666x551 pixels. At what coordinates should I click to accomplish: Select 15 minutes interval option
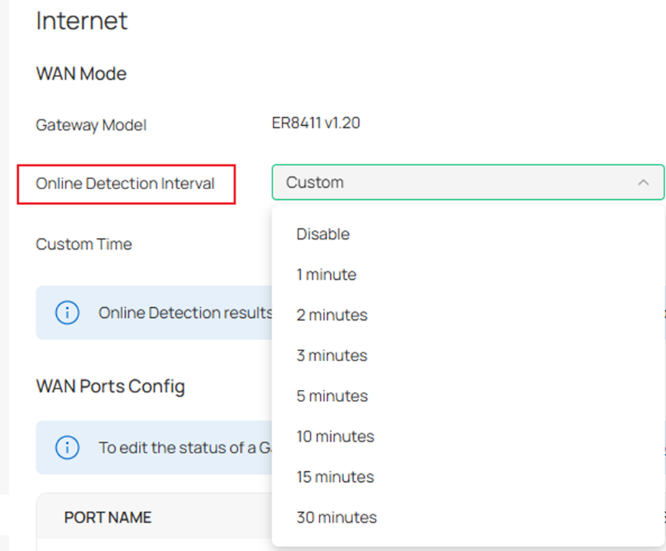(x=334, y=476)
